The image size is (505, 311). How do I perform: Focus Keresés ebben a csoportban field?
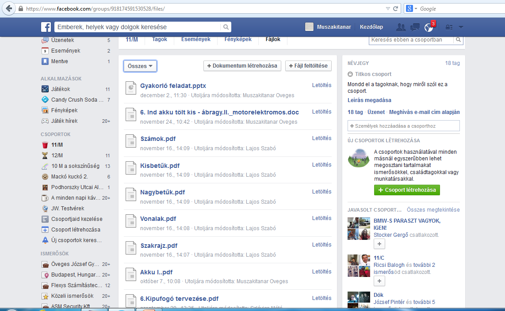tap(411, 40)
